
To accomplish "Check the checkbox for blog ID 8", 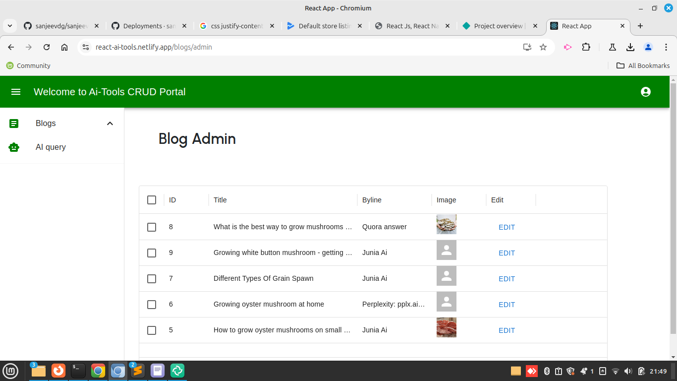I will (152, 227).
